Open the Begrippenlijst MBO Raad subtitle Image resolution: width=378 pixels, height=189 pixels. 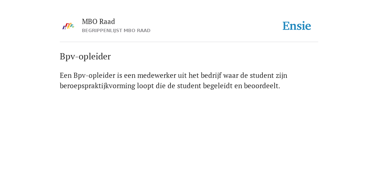[116, 31]
